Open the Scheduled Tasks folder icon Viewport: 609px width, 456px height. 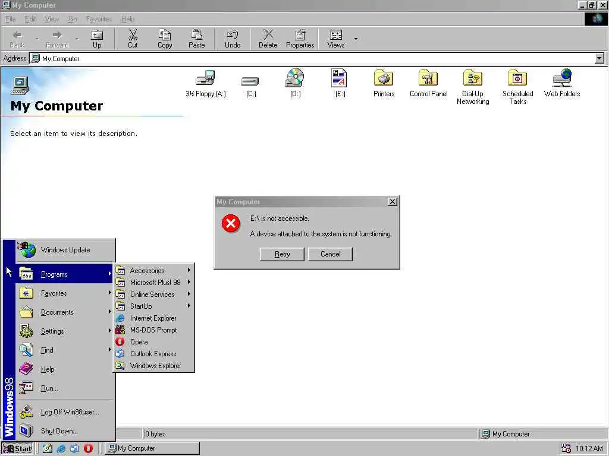(517, 87)
